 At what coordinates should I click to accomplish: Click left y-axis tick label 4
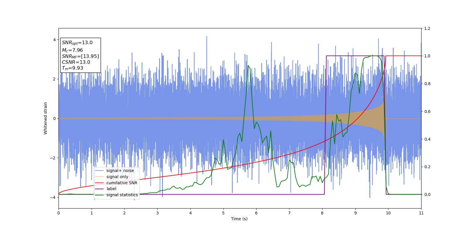(54, 40)
